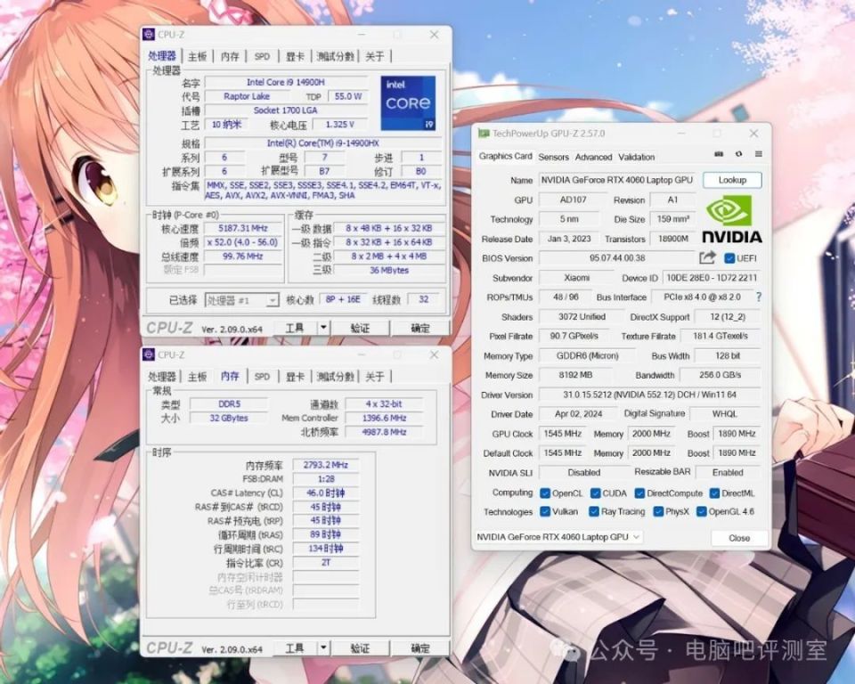Click 确定 button in bottom CPU-Z window
Image resolution: width=855 pixels, height=684 pixels.
[x=419, y=648]
